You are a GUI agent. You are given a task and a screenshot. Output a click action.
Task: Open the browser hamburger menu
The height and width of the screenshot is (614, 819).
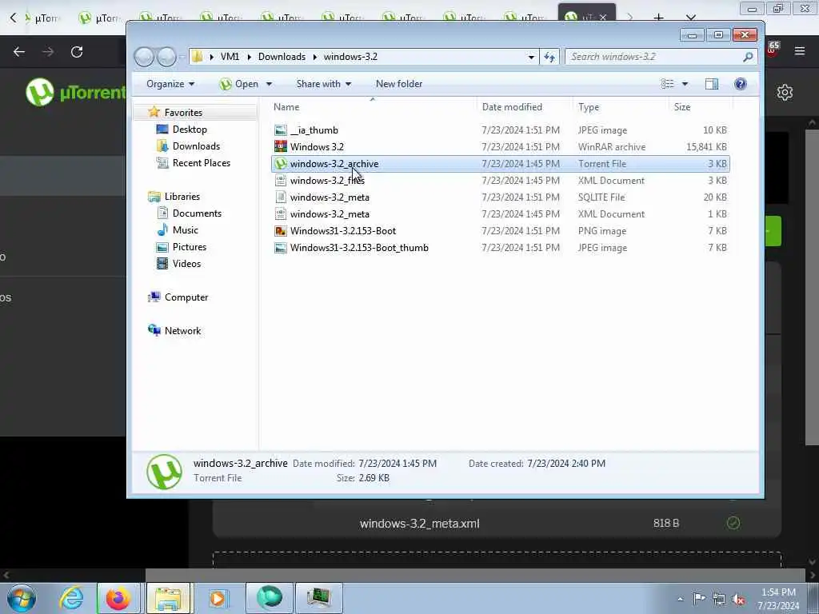(x=800, y=51)
